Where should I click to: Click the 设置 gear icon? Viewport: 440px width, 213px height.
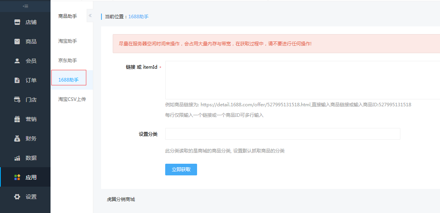tap(17, 197)
